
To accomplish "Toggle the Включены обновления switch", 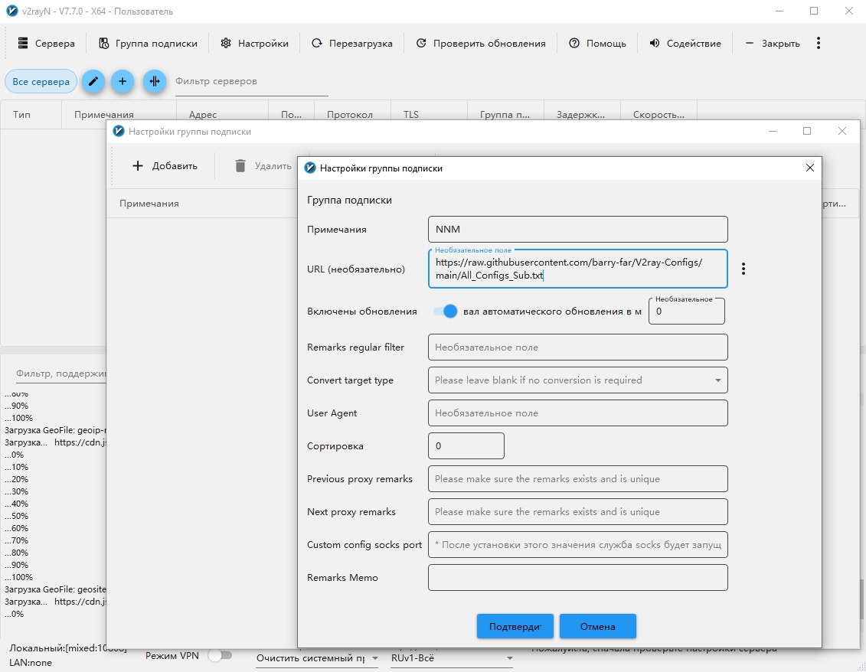I will (445, 312).
